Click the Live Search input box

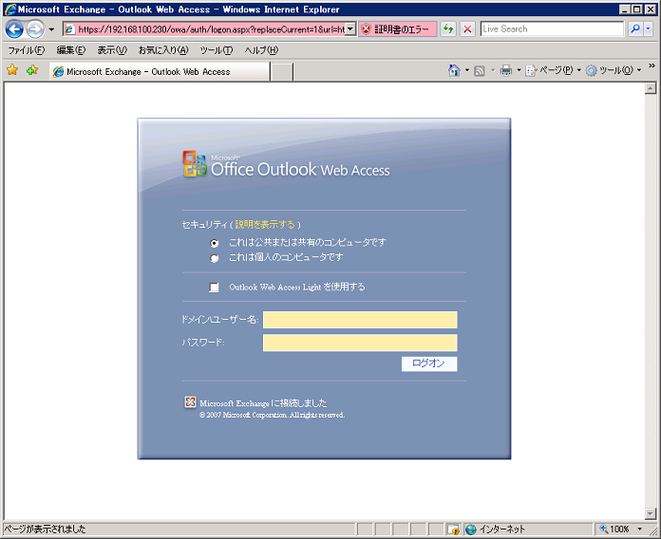pyautogui.click(x=552, y=29)
